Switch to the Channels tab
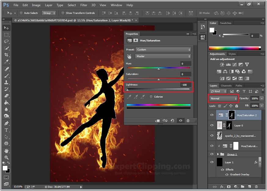 click(x=226, y=85)
